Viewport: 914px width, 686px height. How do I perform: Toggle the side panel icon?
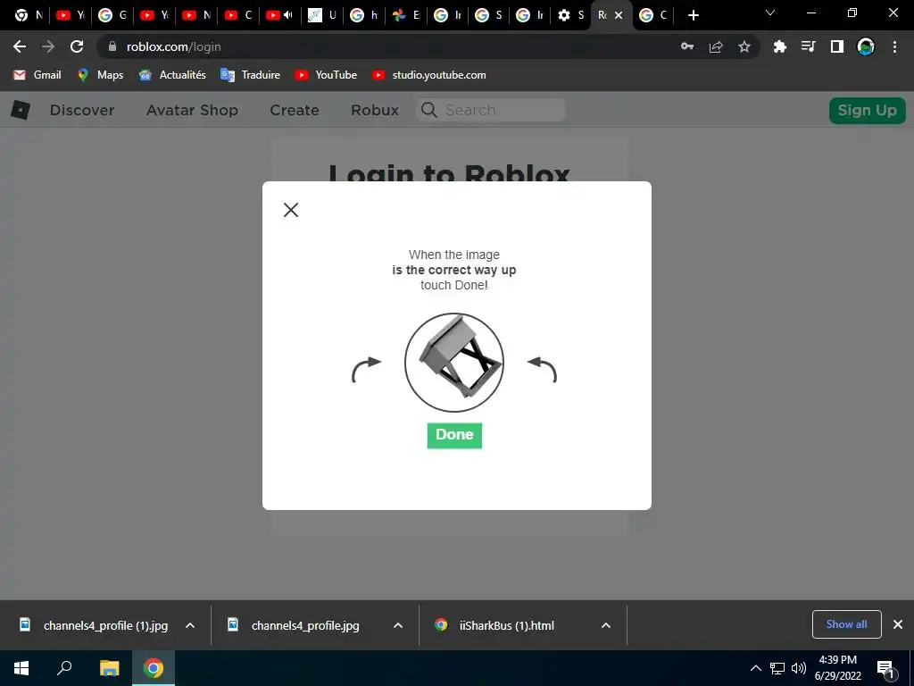[837, 46]
